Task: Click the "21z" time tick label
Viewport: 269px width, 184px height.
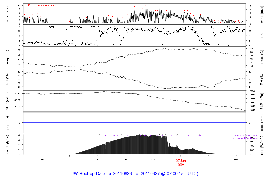Action: 153,160
